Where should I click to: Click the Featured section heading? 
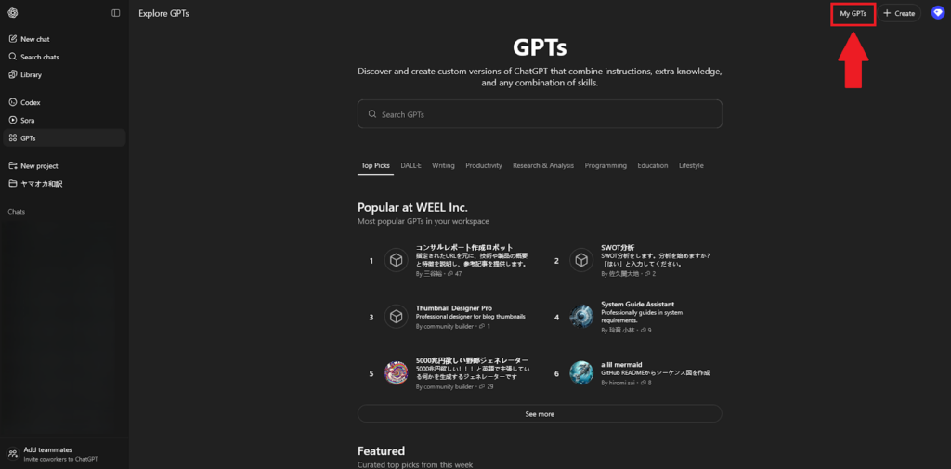coord(381,450)
